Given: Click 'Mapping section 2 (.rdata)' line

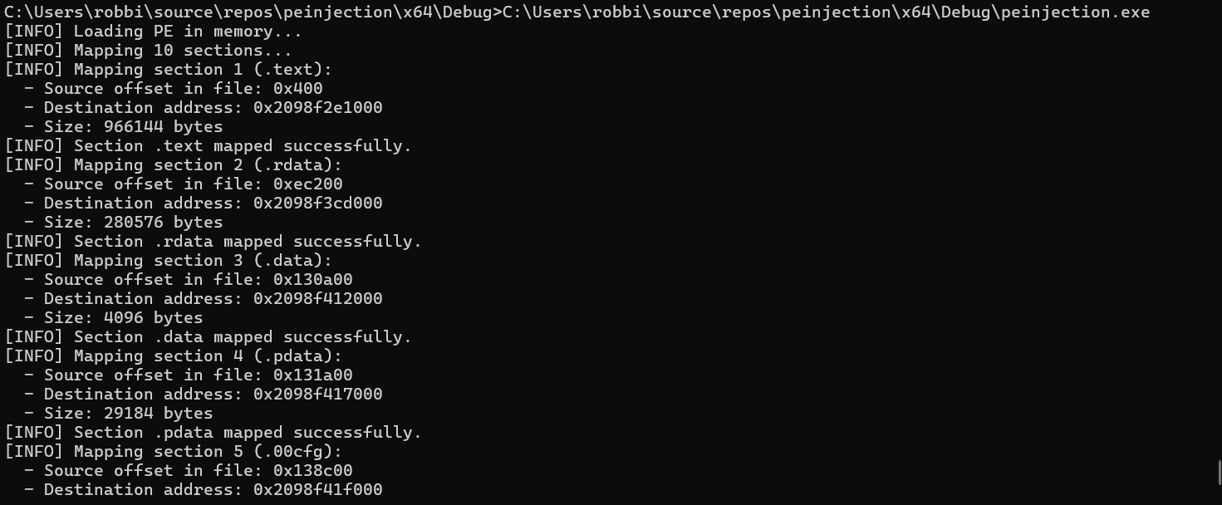Looking at the screenshot, I should 173,165.
